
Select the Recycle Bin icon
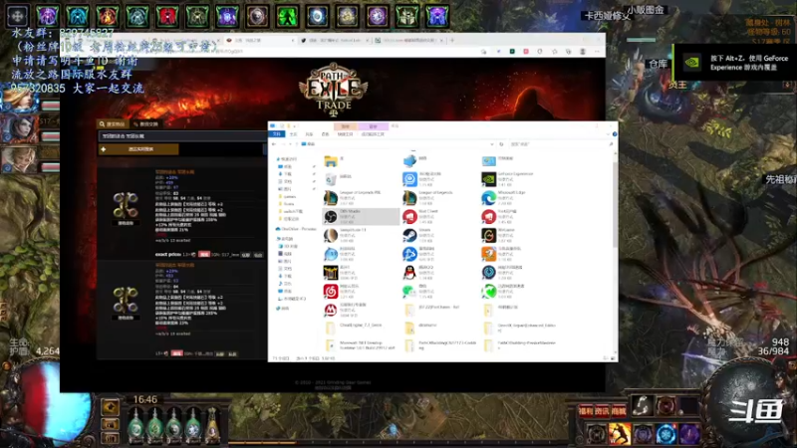click(x=331, y=179)
